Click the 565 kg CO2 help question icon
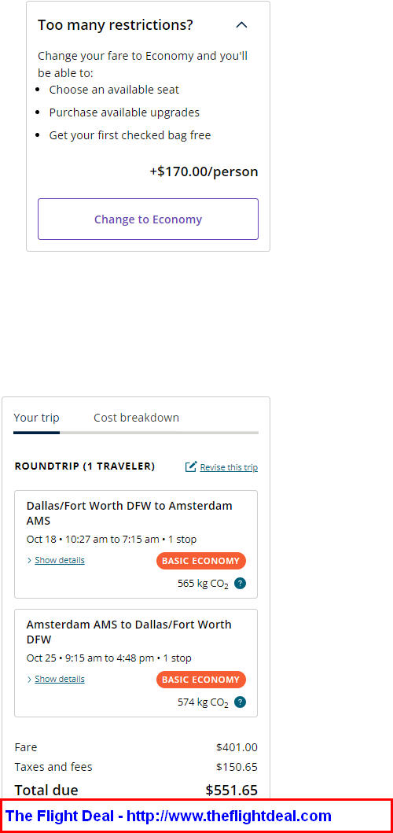The image size is (393, 833). tap(240, 584)
